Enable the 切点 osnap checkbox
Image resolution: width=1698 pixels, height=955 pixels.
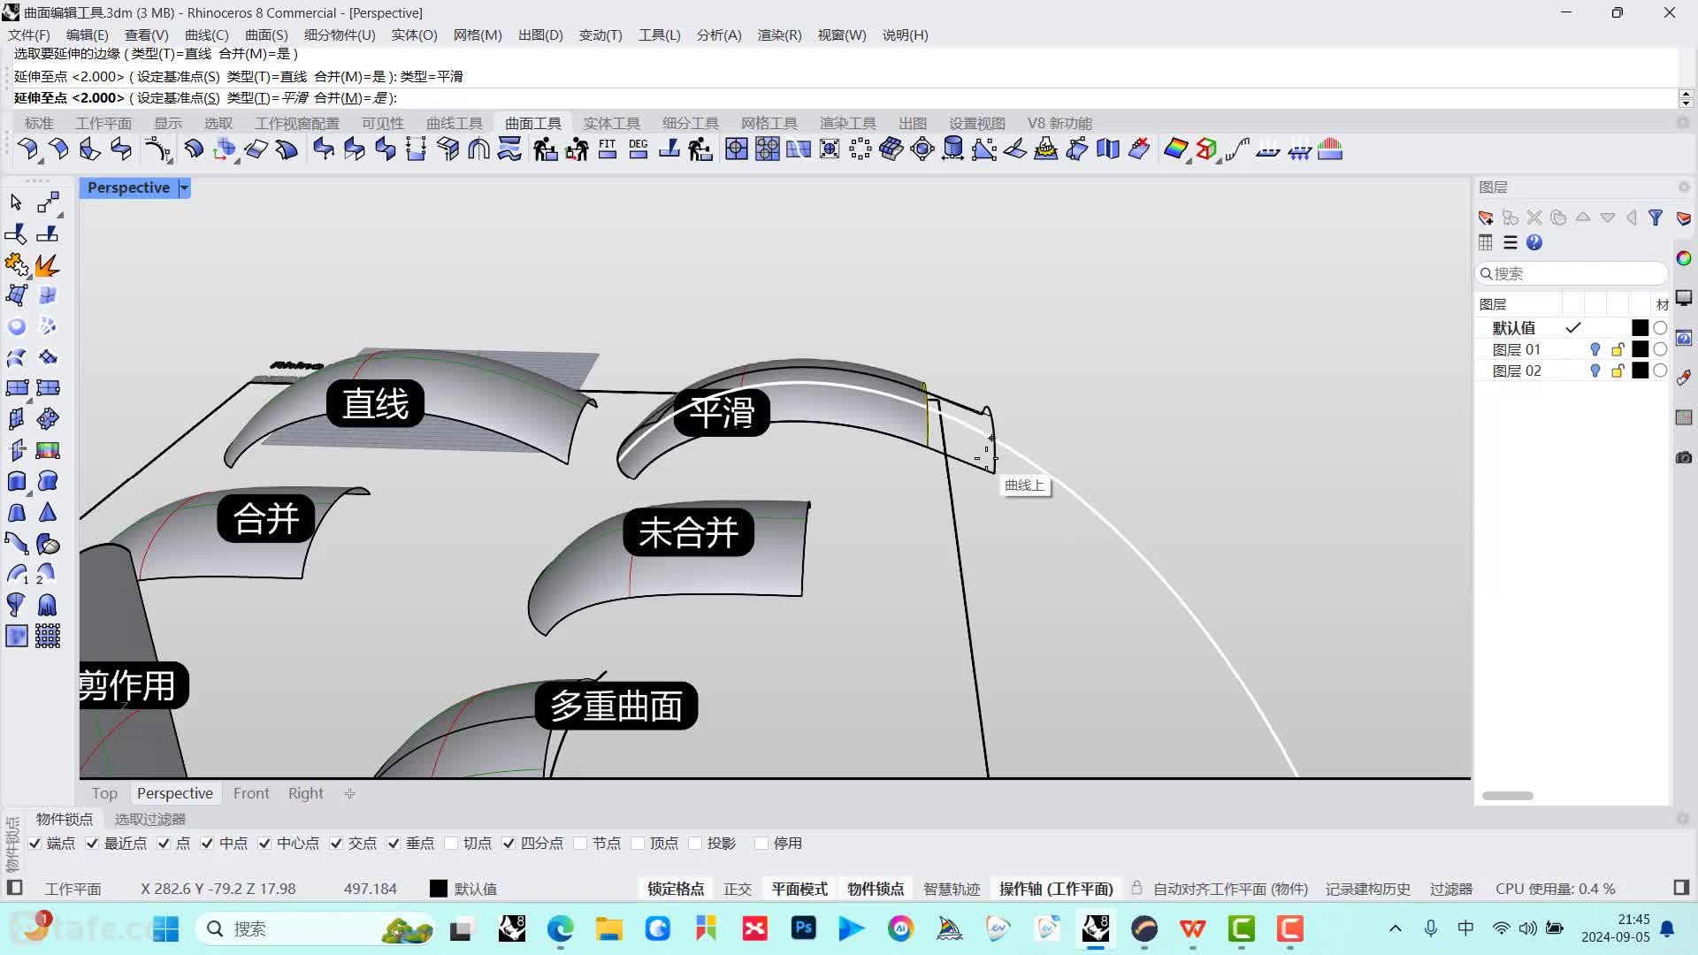[x=451, y=844]
